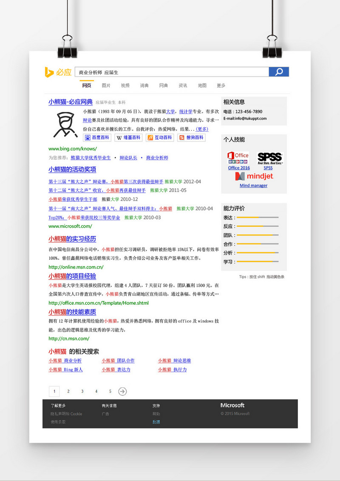Go to results page 3
Image resolution: width=340 pixels, height=481 pixels.
tap(82, 391)
